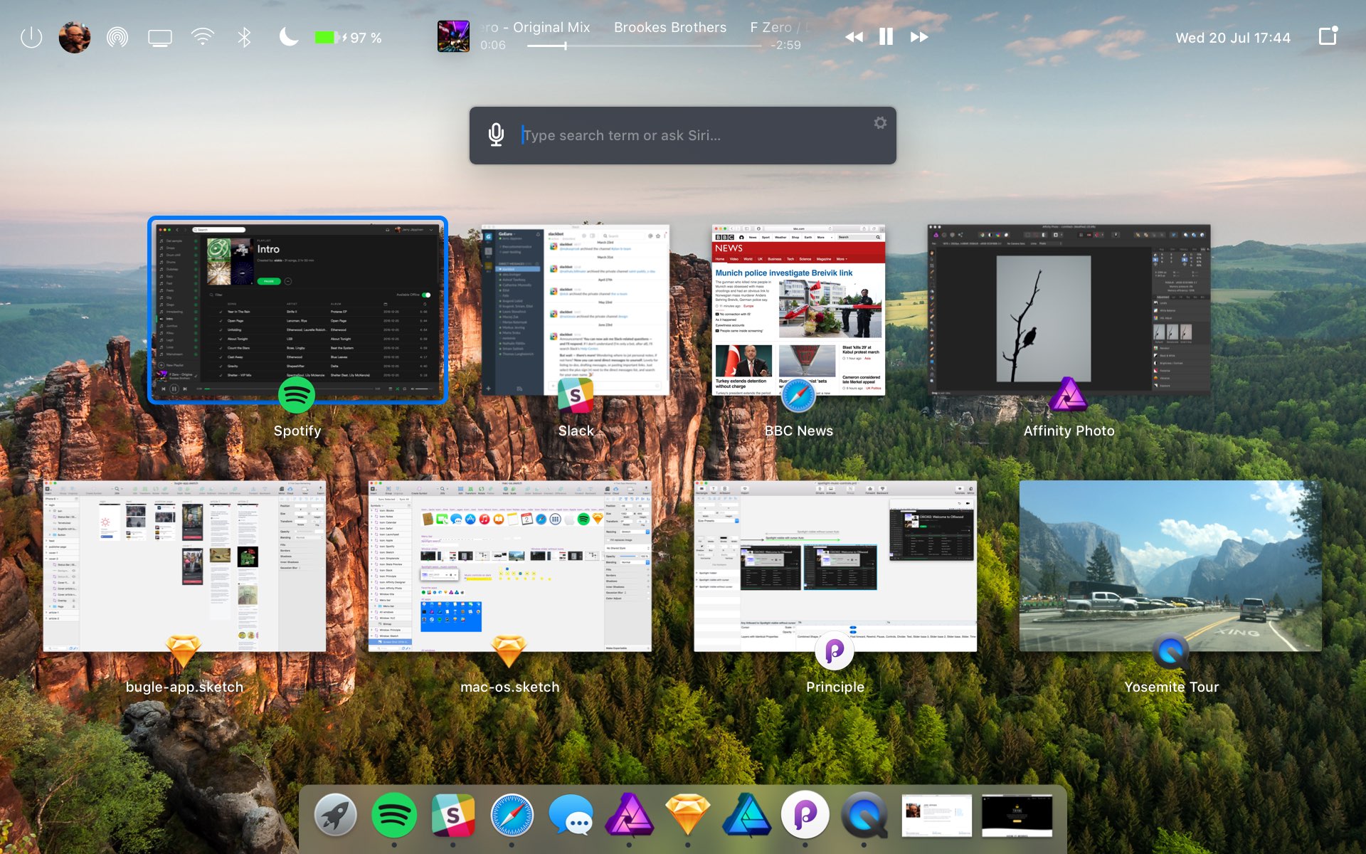Open Safari from the dock
Image resolution: width=1366 pixels, height=854 pixels.
(512, 814)
